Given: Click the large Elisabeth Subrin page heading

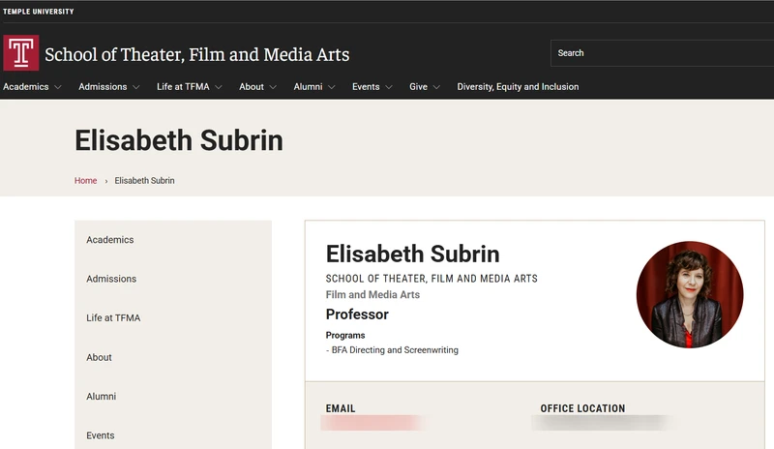Looking at the screenshot, I should [179, 140].
